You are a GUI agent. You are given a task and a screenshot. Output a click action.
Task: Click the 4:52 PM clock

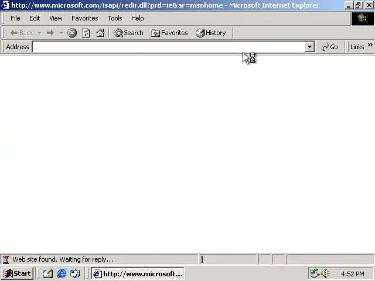pyautogui.click(x=353, y=274)
